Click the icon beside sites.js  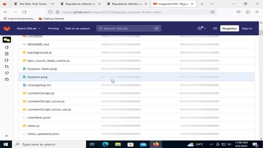tap(25, 126)
